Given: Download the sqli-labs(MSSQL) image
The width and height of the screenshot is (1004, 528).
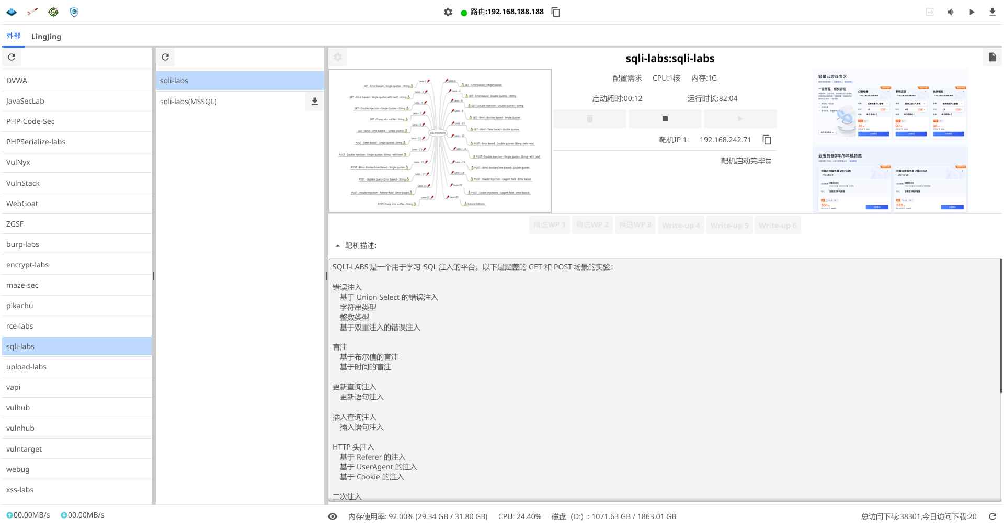Looking at the screenshot, I should click(x=315, y=102).
